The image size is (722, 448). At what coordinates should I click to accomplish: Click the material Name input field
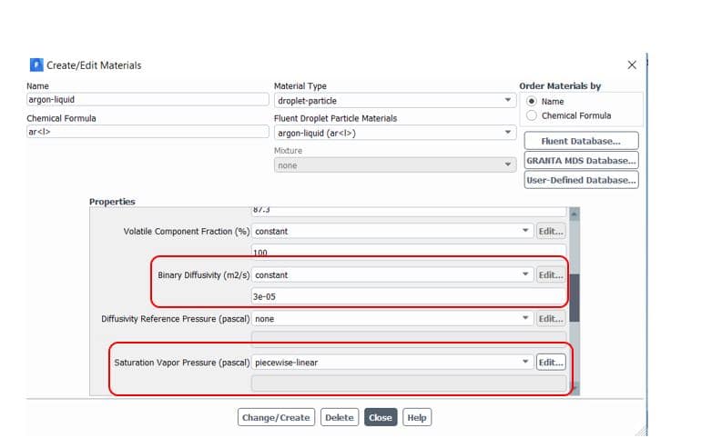tap(147, 100)
